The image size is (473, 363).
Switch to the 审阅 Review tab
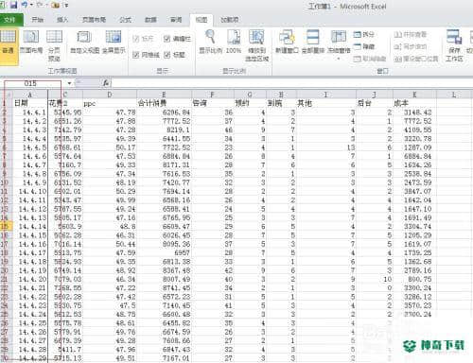(176, 20)
